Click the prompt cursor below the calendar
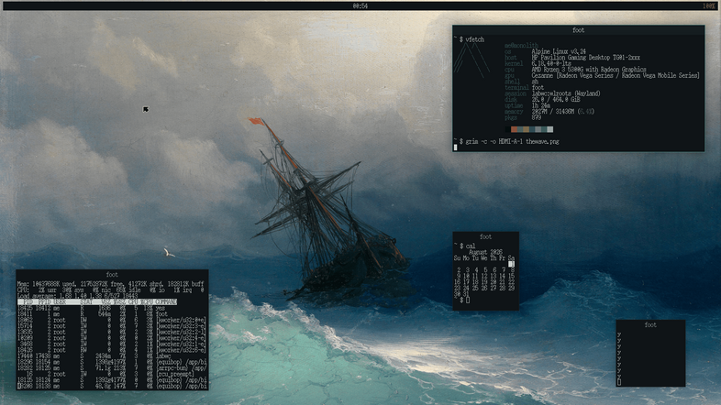This screenshot has height=405, width=721. [x=468, y=300]
